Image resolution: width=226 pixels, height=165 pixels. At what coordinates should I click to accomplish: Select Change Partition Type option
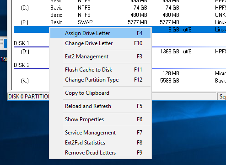click(x=100, y=80)
